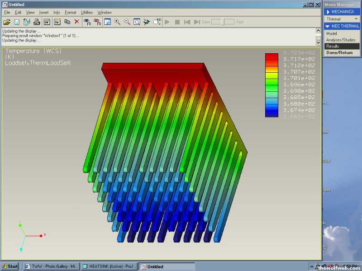362x271 pixels.
Task: Click the Refit view icon
Action: pyautogui.click(x=137, y=22)
